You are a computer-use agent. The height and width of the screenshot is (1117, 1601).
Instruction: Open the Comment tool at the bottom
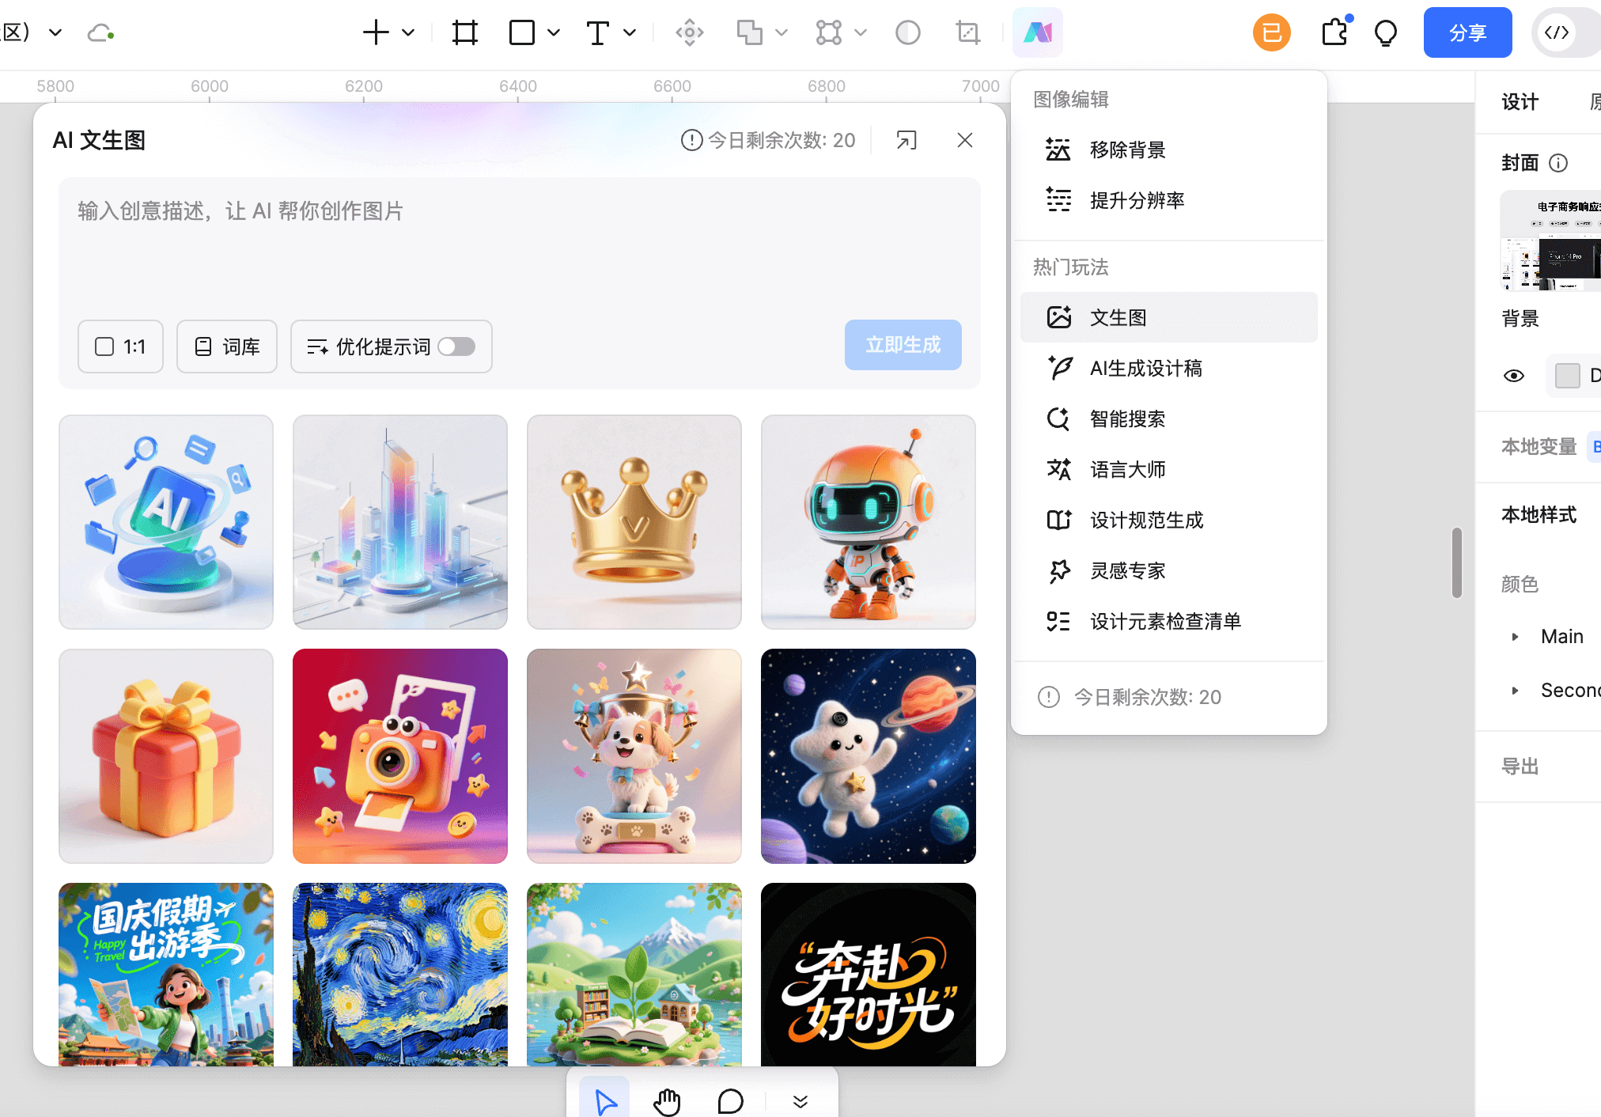(730, 1100)
